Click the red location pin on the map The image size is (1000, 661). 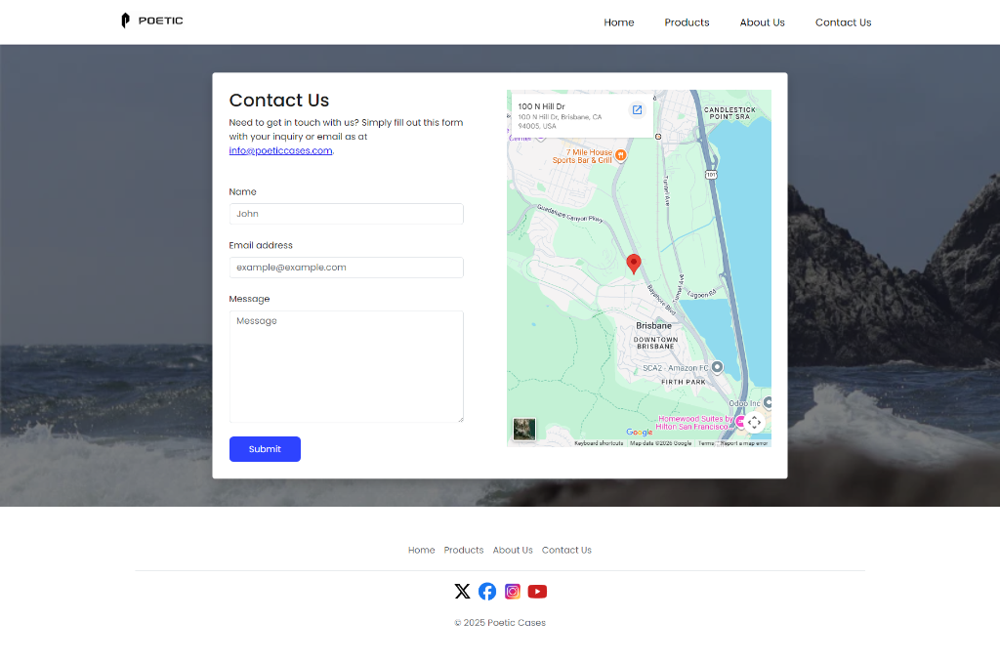(x=633, y=264)
